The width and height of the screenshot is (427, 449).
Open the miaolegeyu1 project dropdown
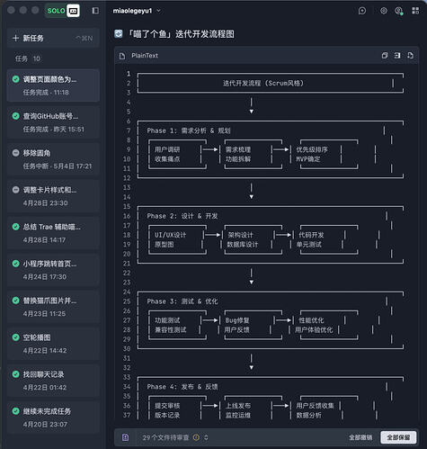pyautogui.click(x=137, y=11)
